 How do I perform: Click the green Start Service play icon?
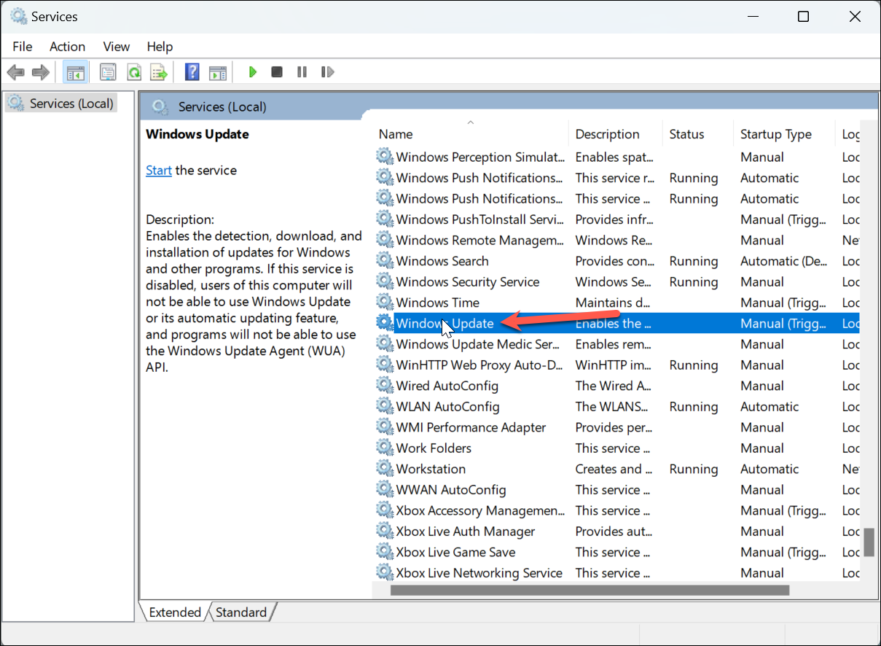tap(253, 72)
